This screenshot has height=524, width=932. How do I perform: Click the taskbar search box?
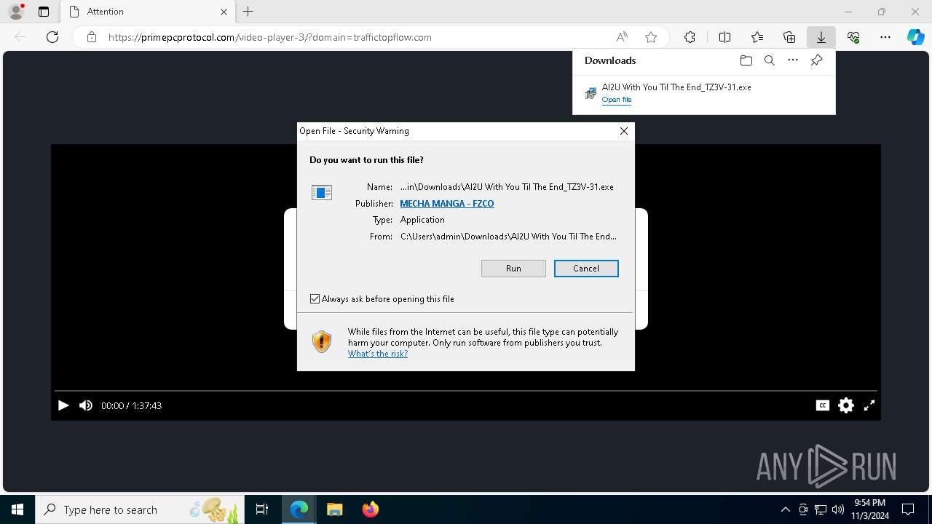click(140, 509)
